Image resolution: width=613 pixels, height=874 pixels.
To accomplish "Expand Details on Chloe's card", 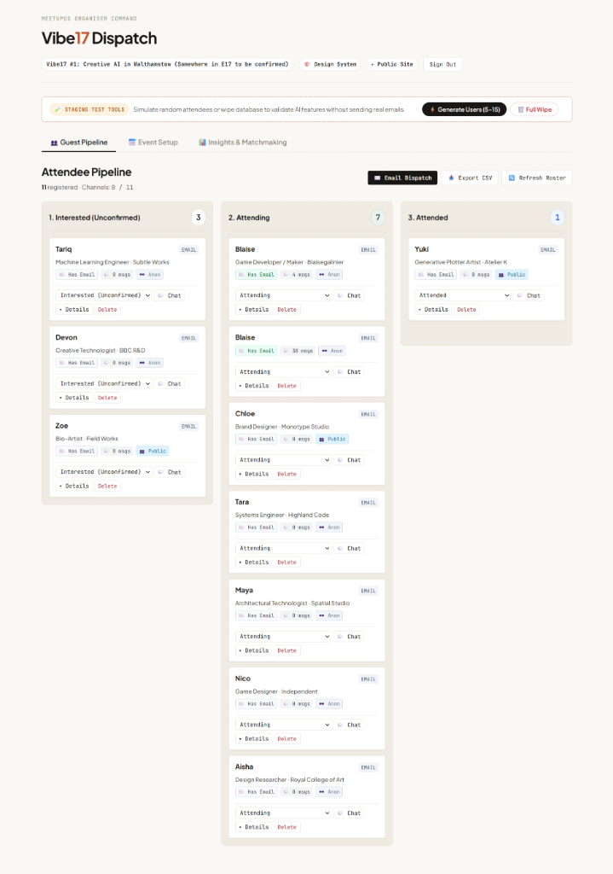I will [x=253, y=474].
